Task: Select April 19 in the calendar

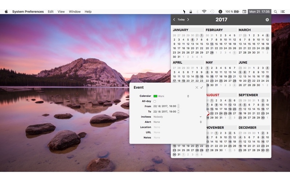Action: (x=183, y=81)
